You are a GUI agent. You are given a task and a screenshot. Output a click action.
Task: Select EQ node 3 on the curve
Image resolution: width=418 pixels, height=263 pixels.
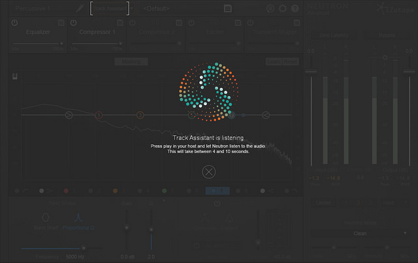(x=140, y=115)
